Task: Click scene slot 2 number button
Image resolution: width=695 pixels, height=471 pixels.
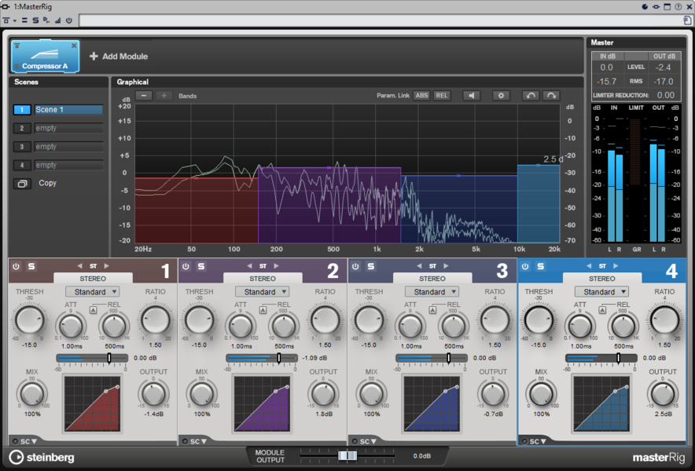Action: (x=22, y=129)
